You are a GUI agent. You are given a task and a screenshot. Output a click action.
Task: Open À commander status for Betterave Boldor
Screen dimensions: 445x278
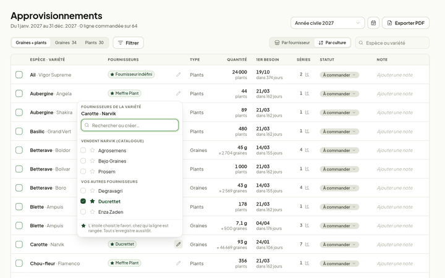pyautogui.click(x=339, y=150)
